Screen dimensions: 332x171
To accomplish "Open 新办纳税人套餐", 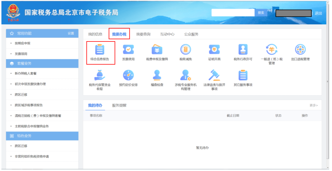I will (26, 73).
